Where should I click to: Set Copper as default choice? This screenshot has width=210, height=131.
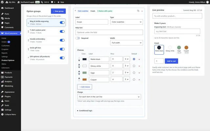134,80
